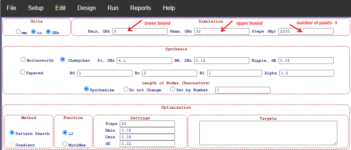Select Set by Number option
Image resolution: width=351 pixels, height=150 pixels.
point(172,89)
